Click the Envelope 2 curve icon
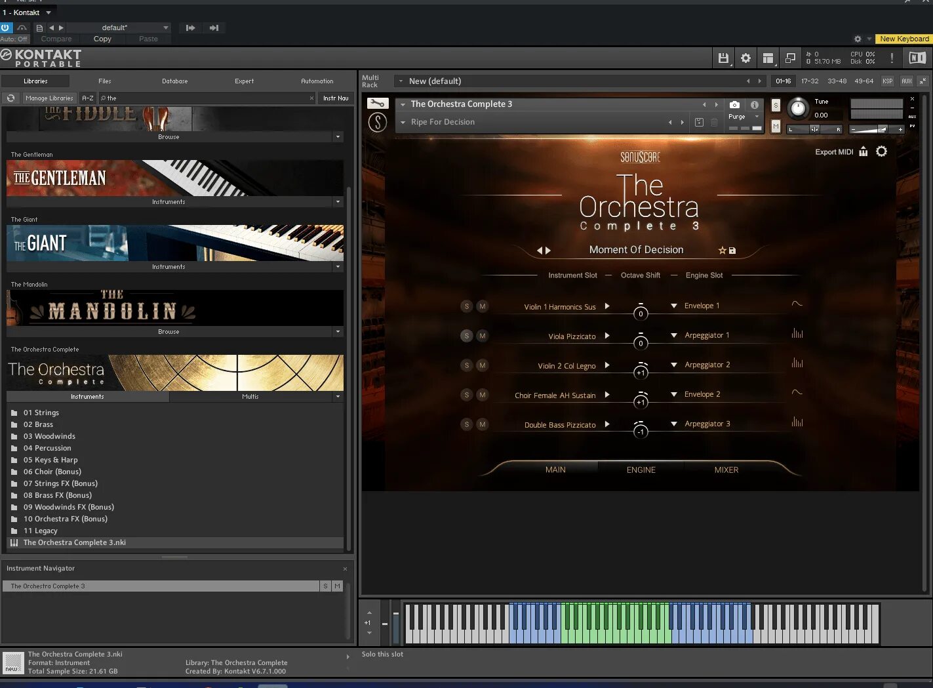 pyautogui.click(x=797, y=392)
